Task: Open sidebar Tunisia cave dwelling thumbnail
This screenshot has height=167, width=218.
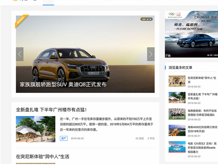Action: [x=177, y=81]
